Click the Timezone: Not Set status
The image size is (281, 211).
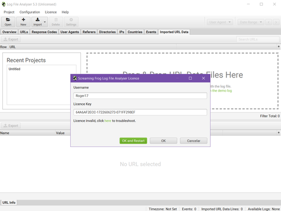click(x=162, y=209)
